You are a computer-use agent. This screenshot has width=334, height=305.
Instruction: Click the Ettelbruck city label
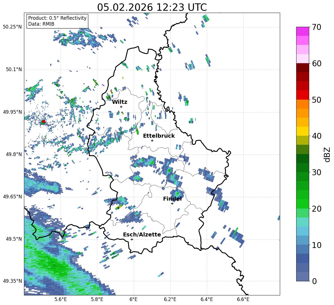point(159,136)
